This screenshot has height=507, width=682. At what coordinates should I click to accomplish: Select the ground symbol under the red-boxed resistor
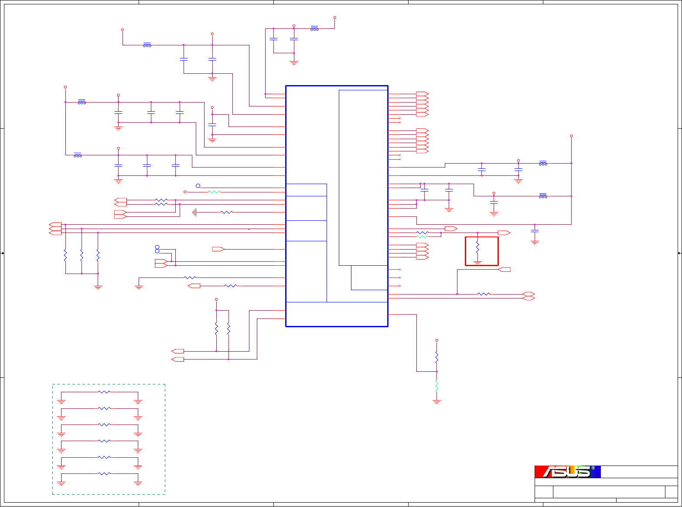pyautogui.click(x=477, y=262)
